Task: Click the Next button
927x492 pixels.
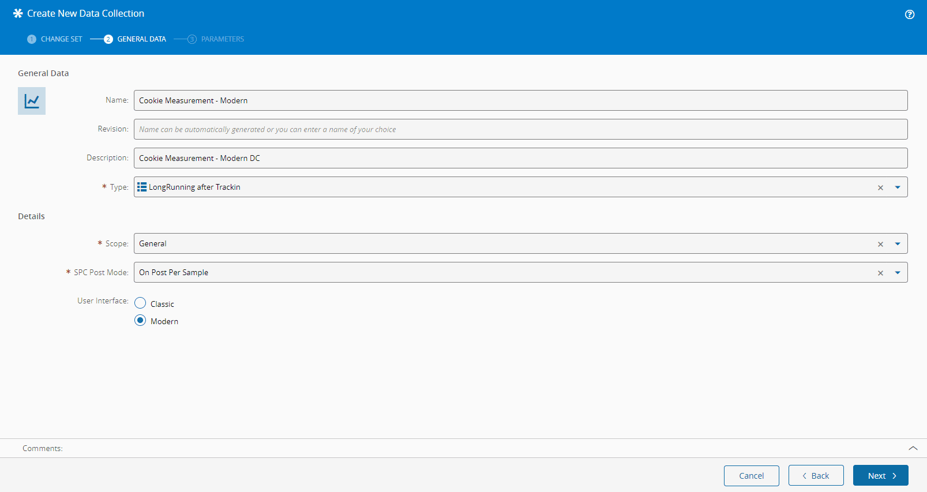Action: pos(881,476)
